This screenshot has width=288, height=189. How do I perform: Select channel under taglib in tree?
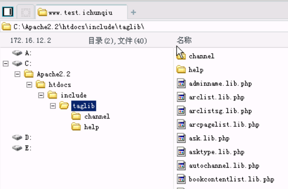pos(97,116)
